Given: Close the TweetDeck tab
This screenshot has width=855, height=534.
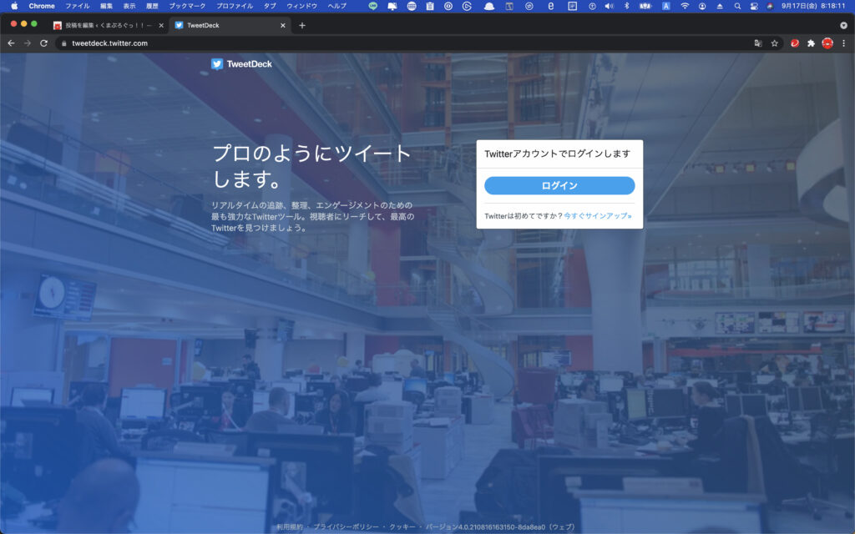Looking at the screenshot, I should click(x=282, y=25).
